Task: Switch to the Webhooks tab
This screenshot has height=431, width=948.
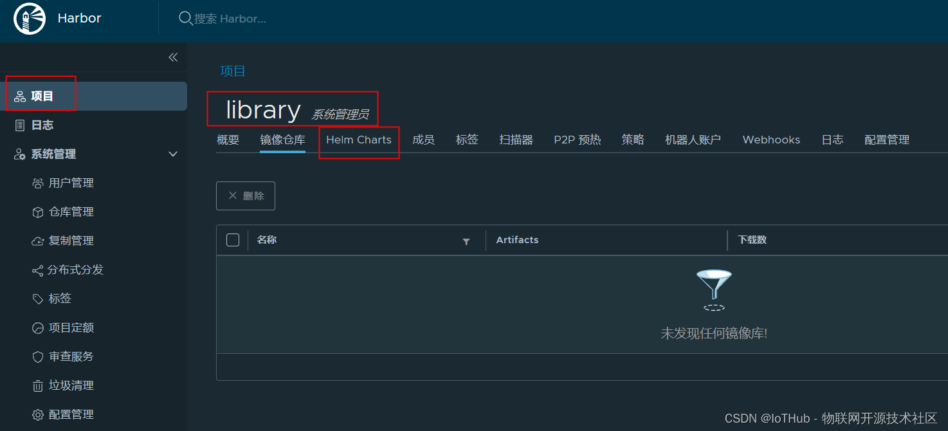Action: (x=771, y=140)
